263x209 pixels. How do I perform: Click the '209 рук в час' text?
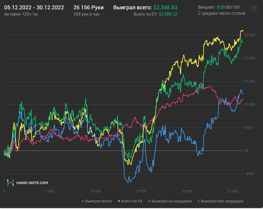pos(86,14)
